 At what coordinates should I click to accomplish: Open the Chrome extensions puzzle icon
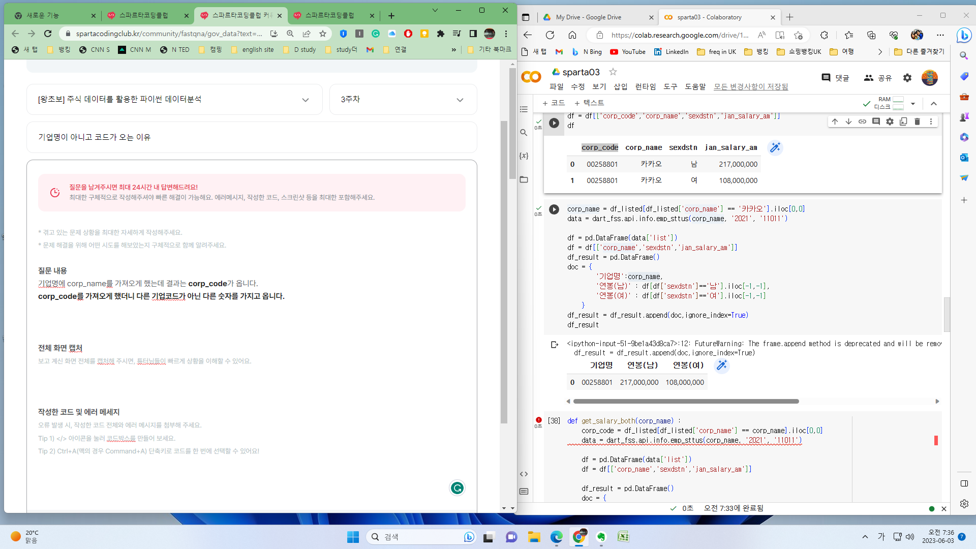441,34
